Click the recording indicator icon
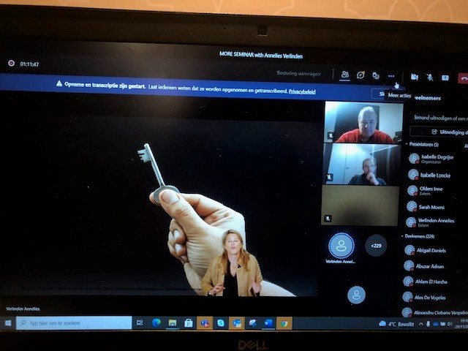This screenshot has height=351, width=468. point(12,63)
